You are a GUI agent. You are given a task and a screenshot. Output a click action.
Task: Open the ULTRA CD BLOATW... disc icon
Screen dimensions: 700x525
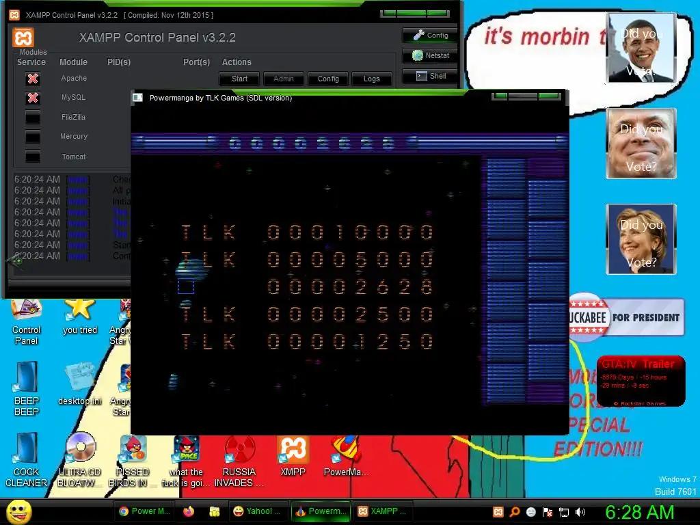click(x=79, y=460)
